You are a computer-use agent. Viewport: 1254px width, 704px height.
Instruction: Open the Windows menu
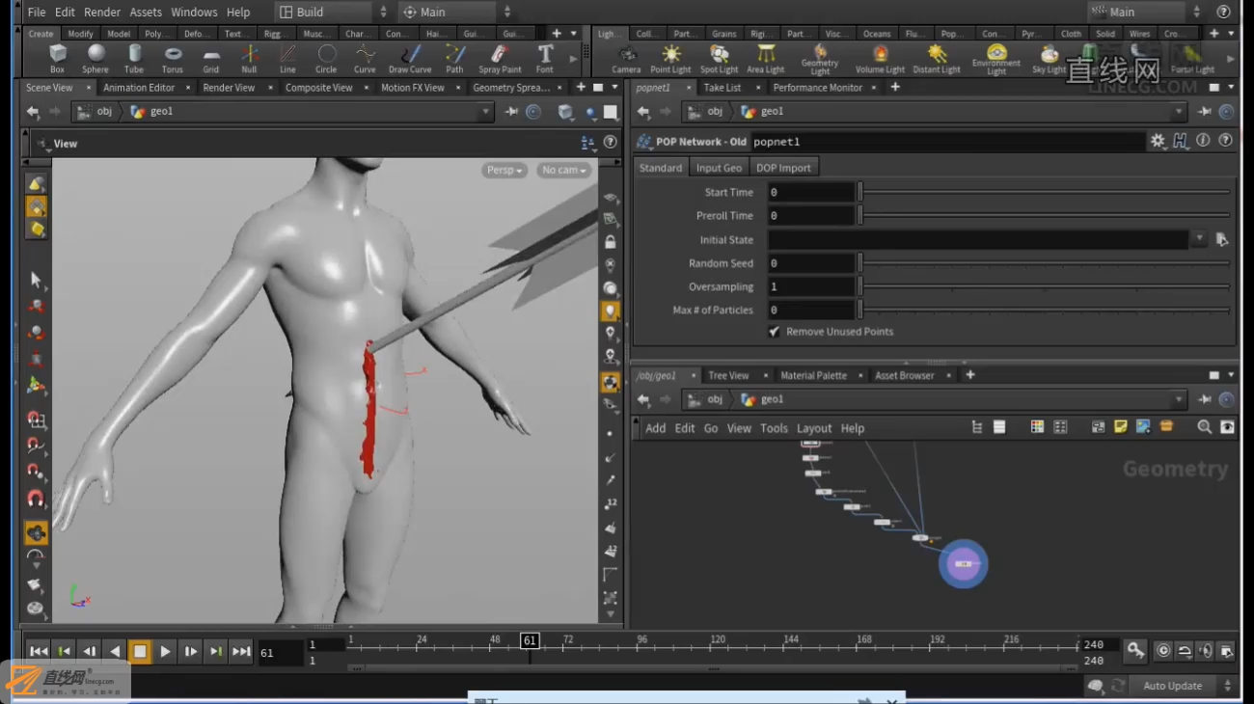click(x=194, y=12)
